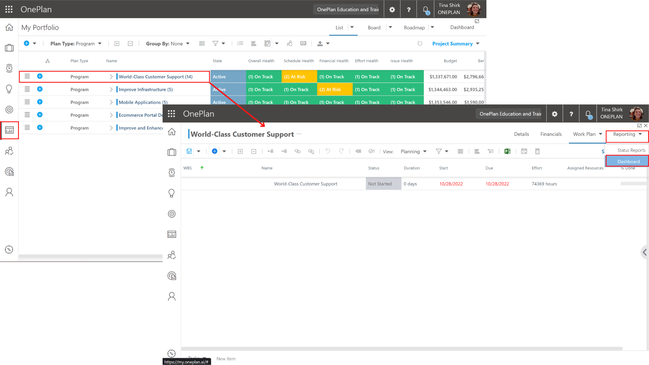Expand all rows icon in My Portfolio toolbar
This screenshot has width=649, height=365.
click(117, 44)
